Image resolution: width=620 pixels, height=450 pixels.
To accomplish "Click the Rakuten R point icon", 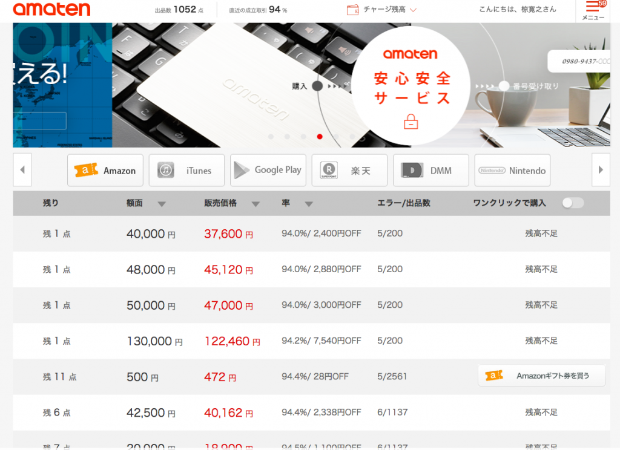I will pos(329,171).
